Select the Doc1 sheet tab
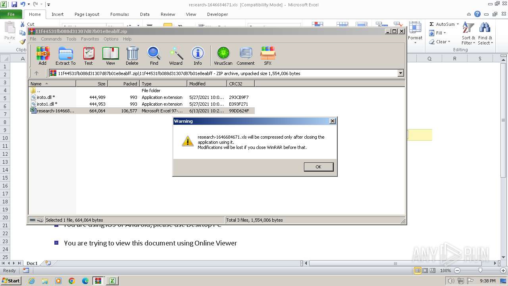Screen dimensions: 508x286 (32, 263)
